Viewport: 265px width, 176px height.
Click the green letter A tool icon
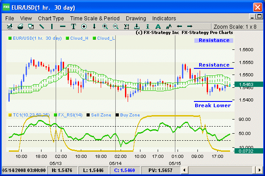pyautogui.click(x=158, y=26)
